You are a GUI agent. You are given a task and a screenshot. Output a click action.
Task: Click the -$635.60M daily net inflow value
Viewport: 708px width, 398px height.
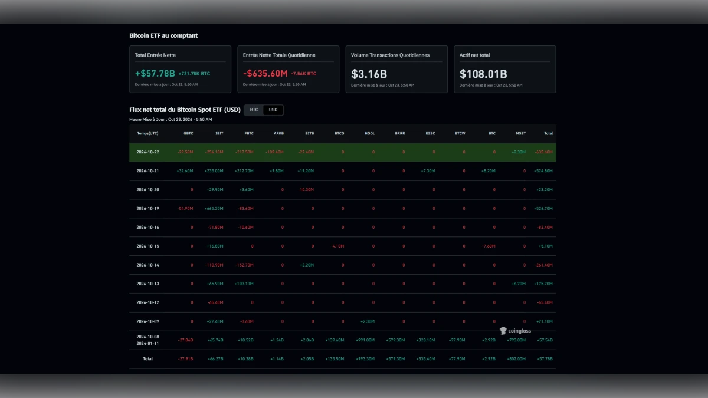pyautogui.click(x=265, y=74)
